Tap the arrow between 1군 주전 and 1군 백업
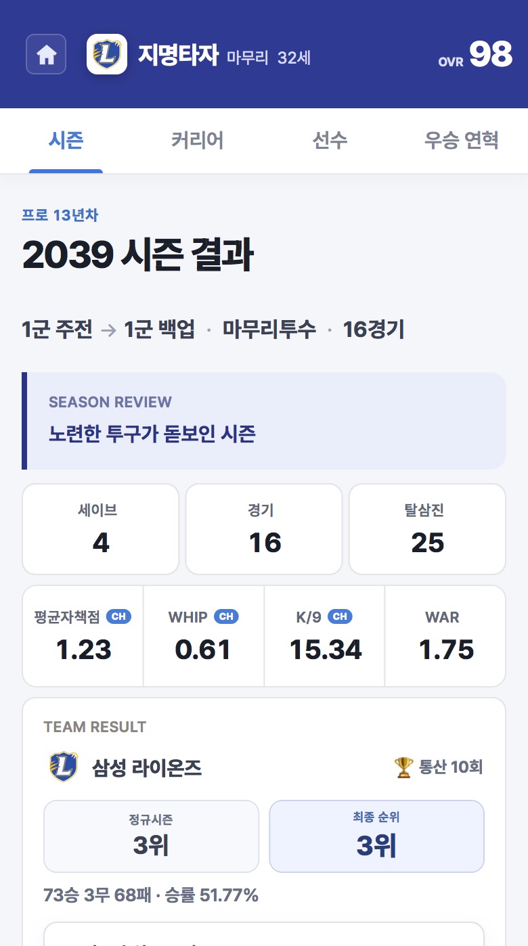Image resolution: width=528 pixels, height=946 pixels. pyautogui.click(x=108, y=330)
